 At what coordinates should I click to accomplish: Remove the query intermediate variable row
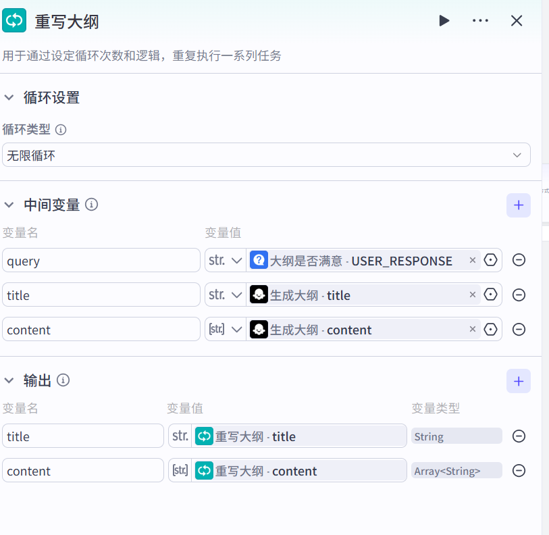coord(519,260)
